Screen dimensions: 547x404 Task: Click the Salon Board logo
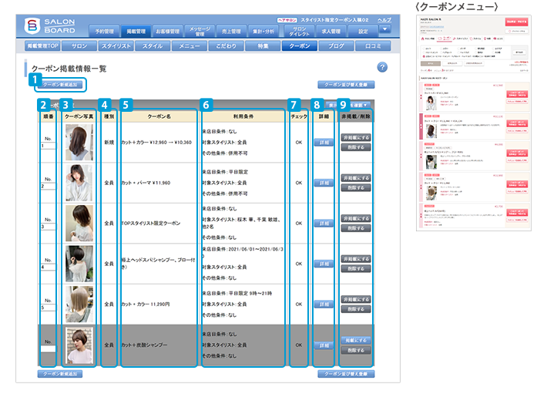tap(50, 26)
